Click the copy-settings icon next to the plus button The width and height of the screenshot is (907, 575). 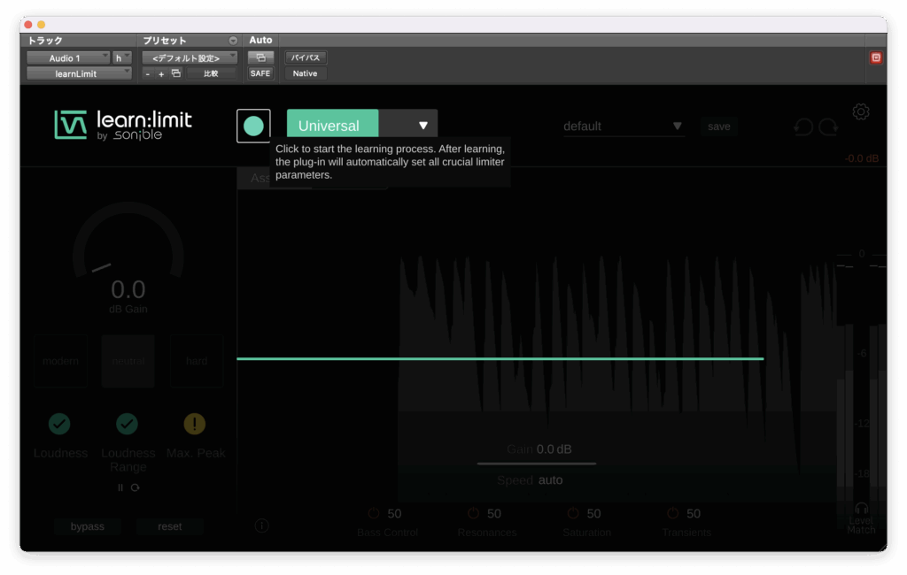click(x=176, y=73)
